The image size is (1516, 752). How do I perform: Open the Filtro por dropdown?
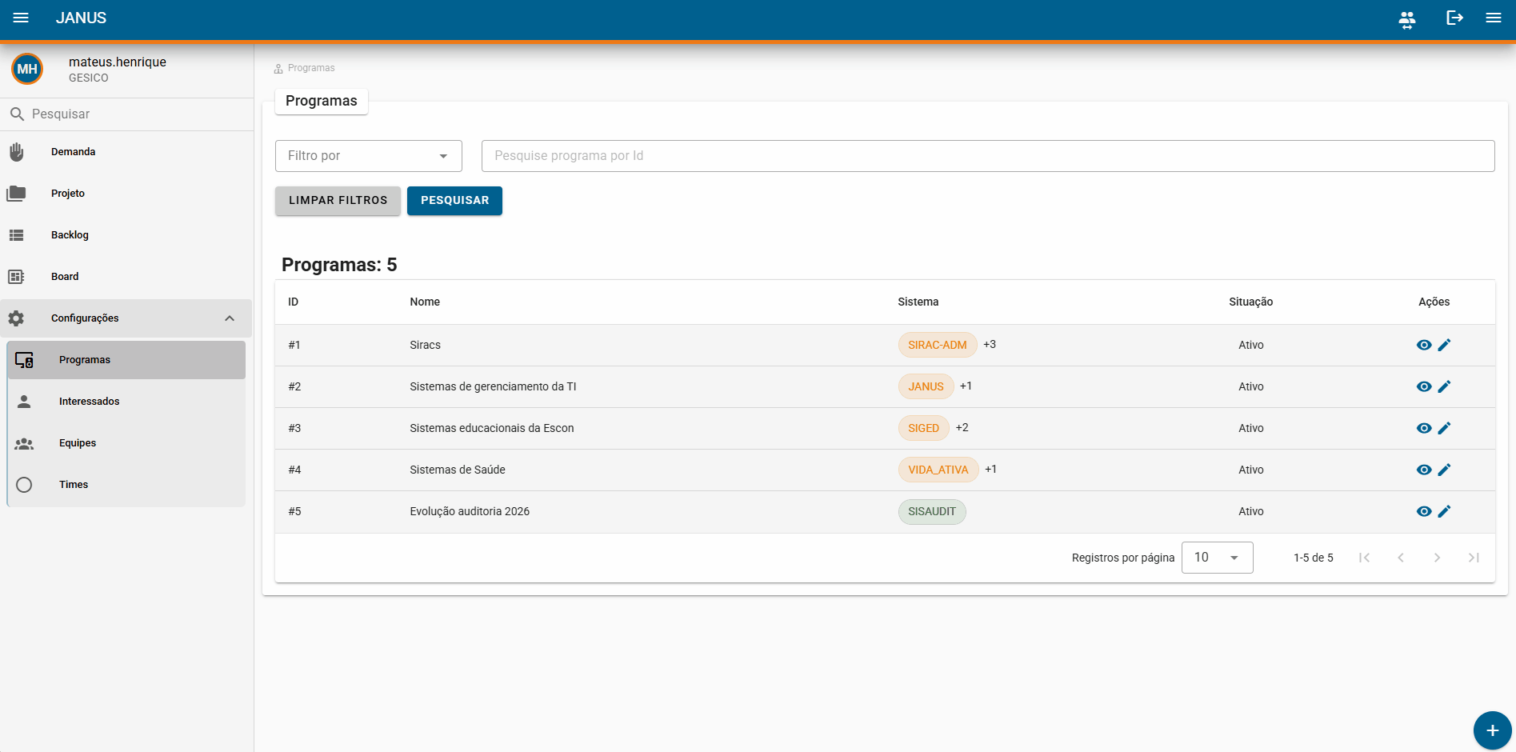369,156
